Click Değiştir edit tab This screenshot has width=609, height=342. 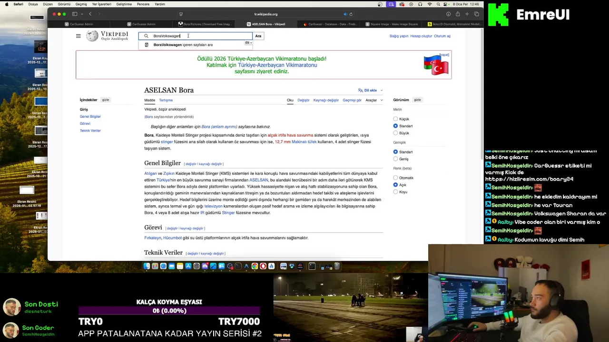304,100
